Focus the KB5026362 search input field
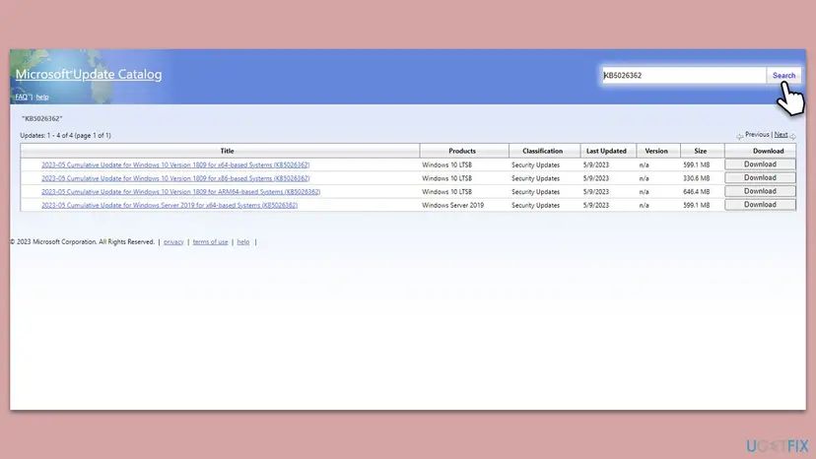The image size is (816, 459). pyautogui.click(x=684, y=76)
